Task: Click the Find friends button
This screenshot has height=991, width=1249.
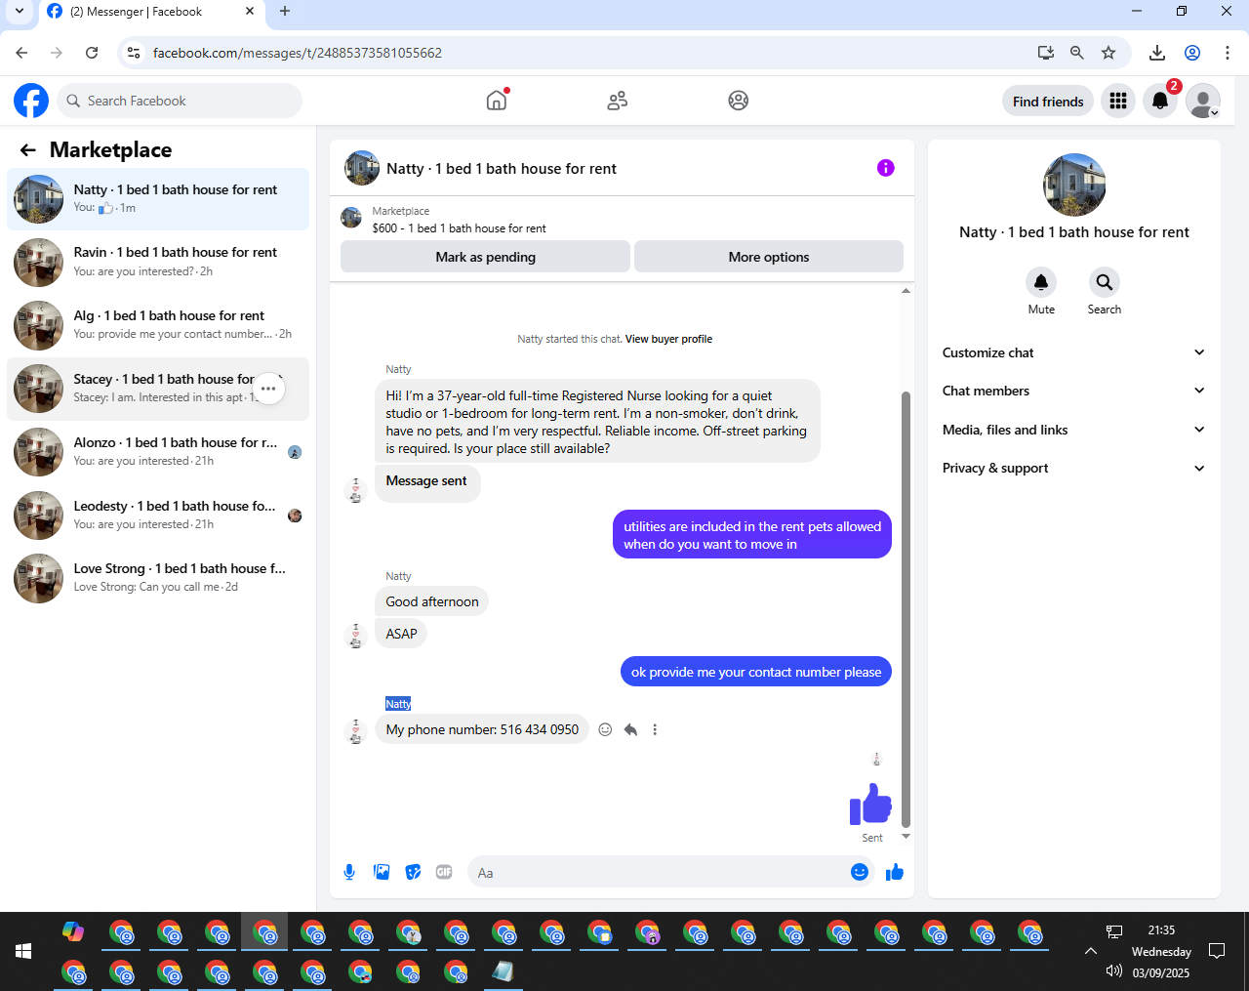Action: click(1048, 101)
